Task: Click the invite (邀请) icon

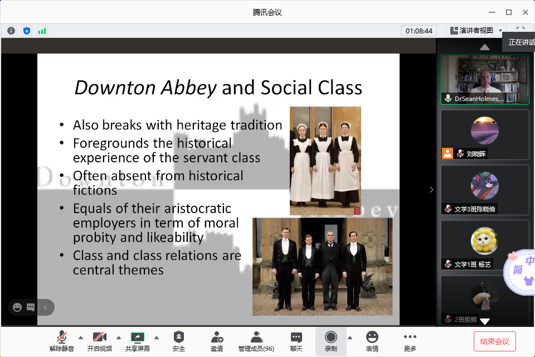Action: point(217,341)
